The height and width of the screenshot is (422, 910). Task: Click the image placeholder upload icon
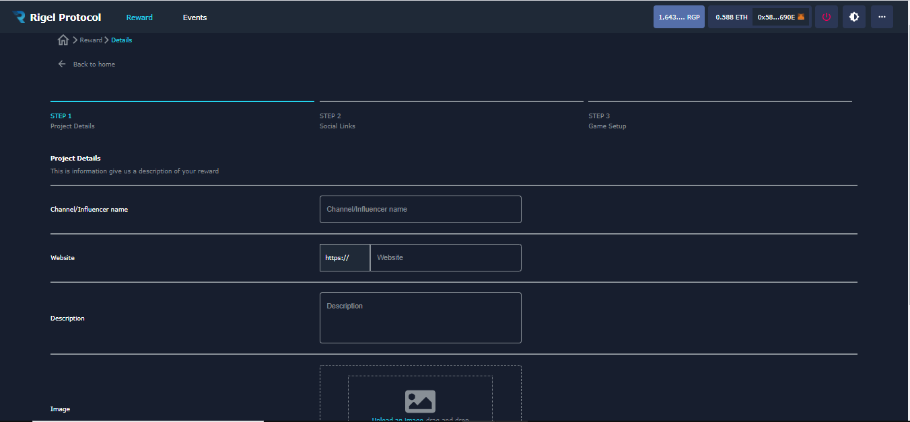pyautogui.click(x=420, y=401)
